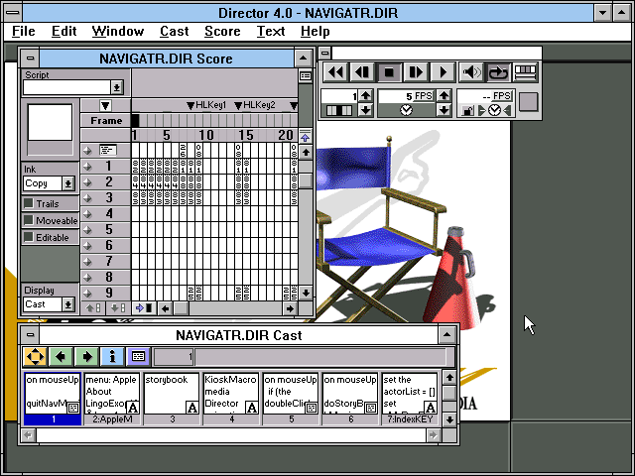Viewport: 635px width, 476px height.
Task: Go to next cast member
Action: point(86,357)
